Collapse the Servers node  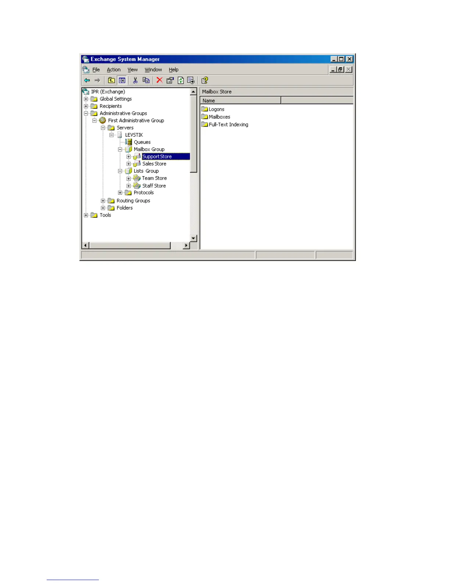pyautogui.click(x=103, y=128)
